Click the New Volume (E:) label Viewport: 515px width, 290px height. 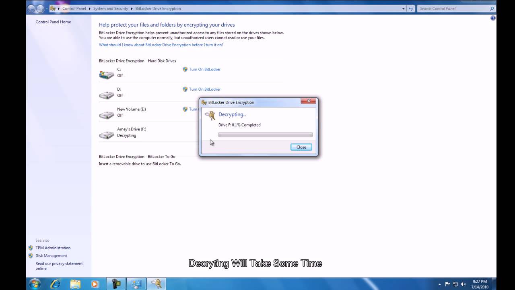[131, 109]
